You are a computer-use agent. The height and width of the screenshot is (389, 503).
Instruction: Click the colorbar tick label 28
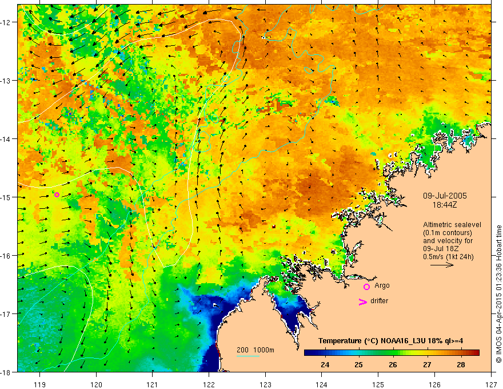click(461, 364)
